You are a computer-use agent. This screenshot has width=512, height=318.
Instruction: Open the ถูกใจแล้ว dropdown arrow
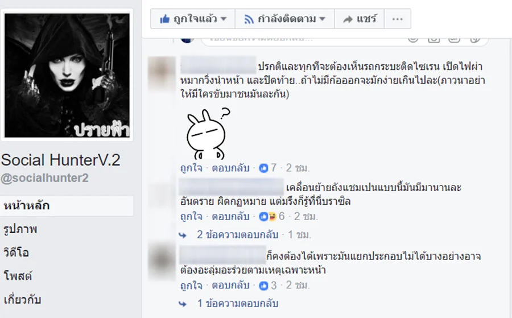coord(224,19)
